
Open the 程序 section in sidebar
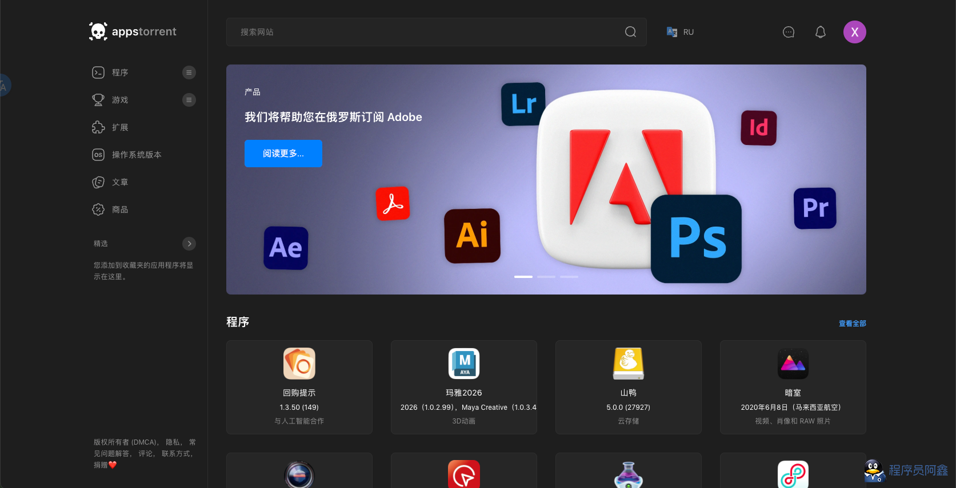[x=120, y=72]
